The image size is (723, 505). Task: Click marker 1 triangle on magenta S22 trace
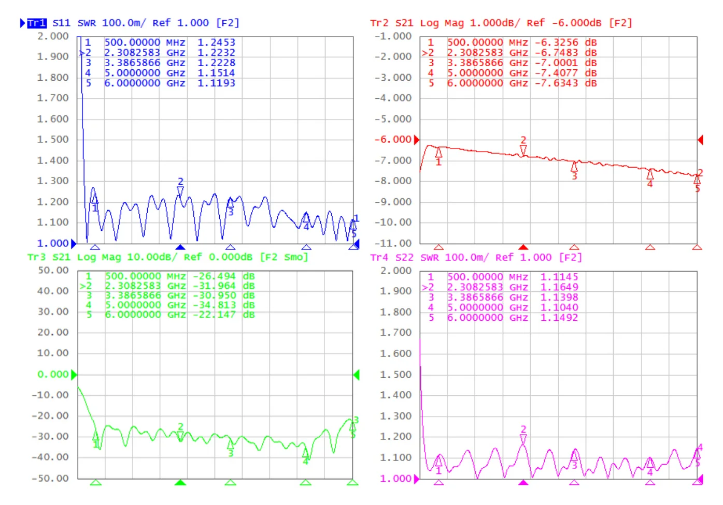tap(439, 461)
